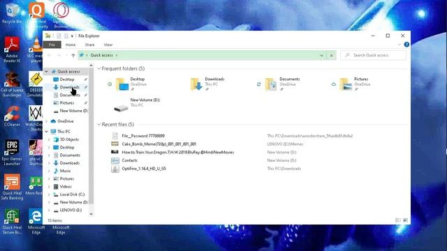The image size is (447, 251).
Task: Launch CCleaner from the desktop
Action: [12, 116]
